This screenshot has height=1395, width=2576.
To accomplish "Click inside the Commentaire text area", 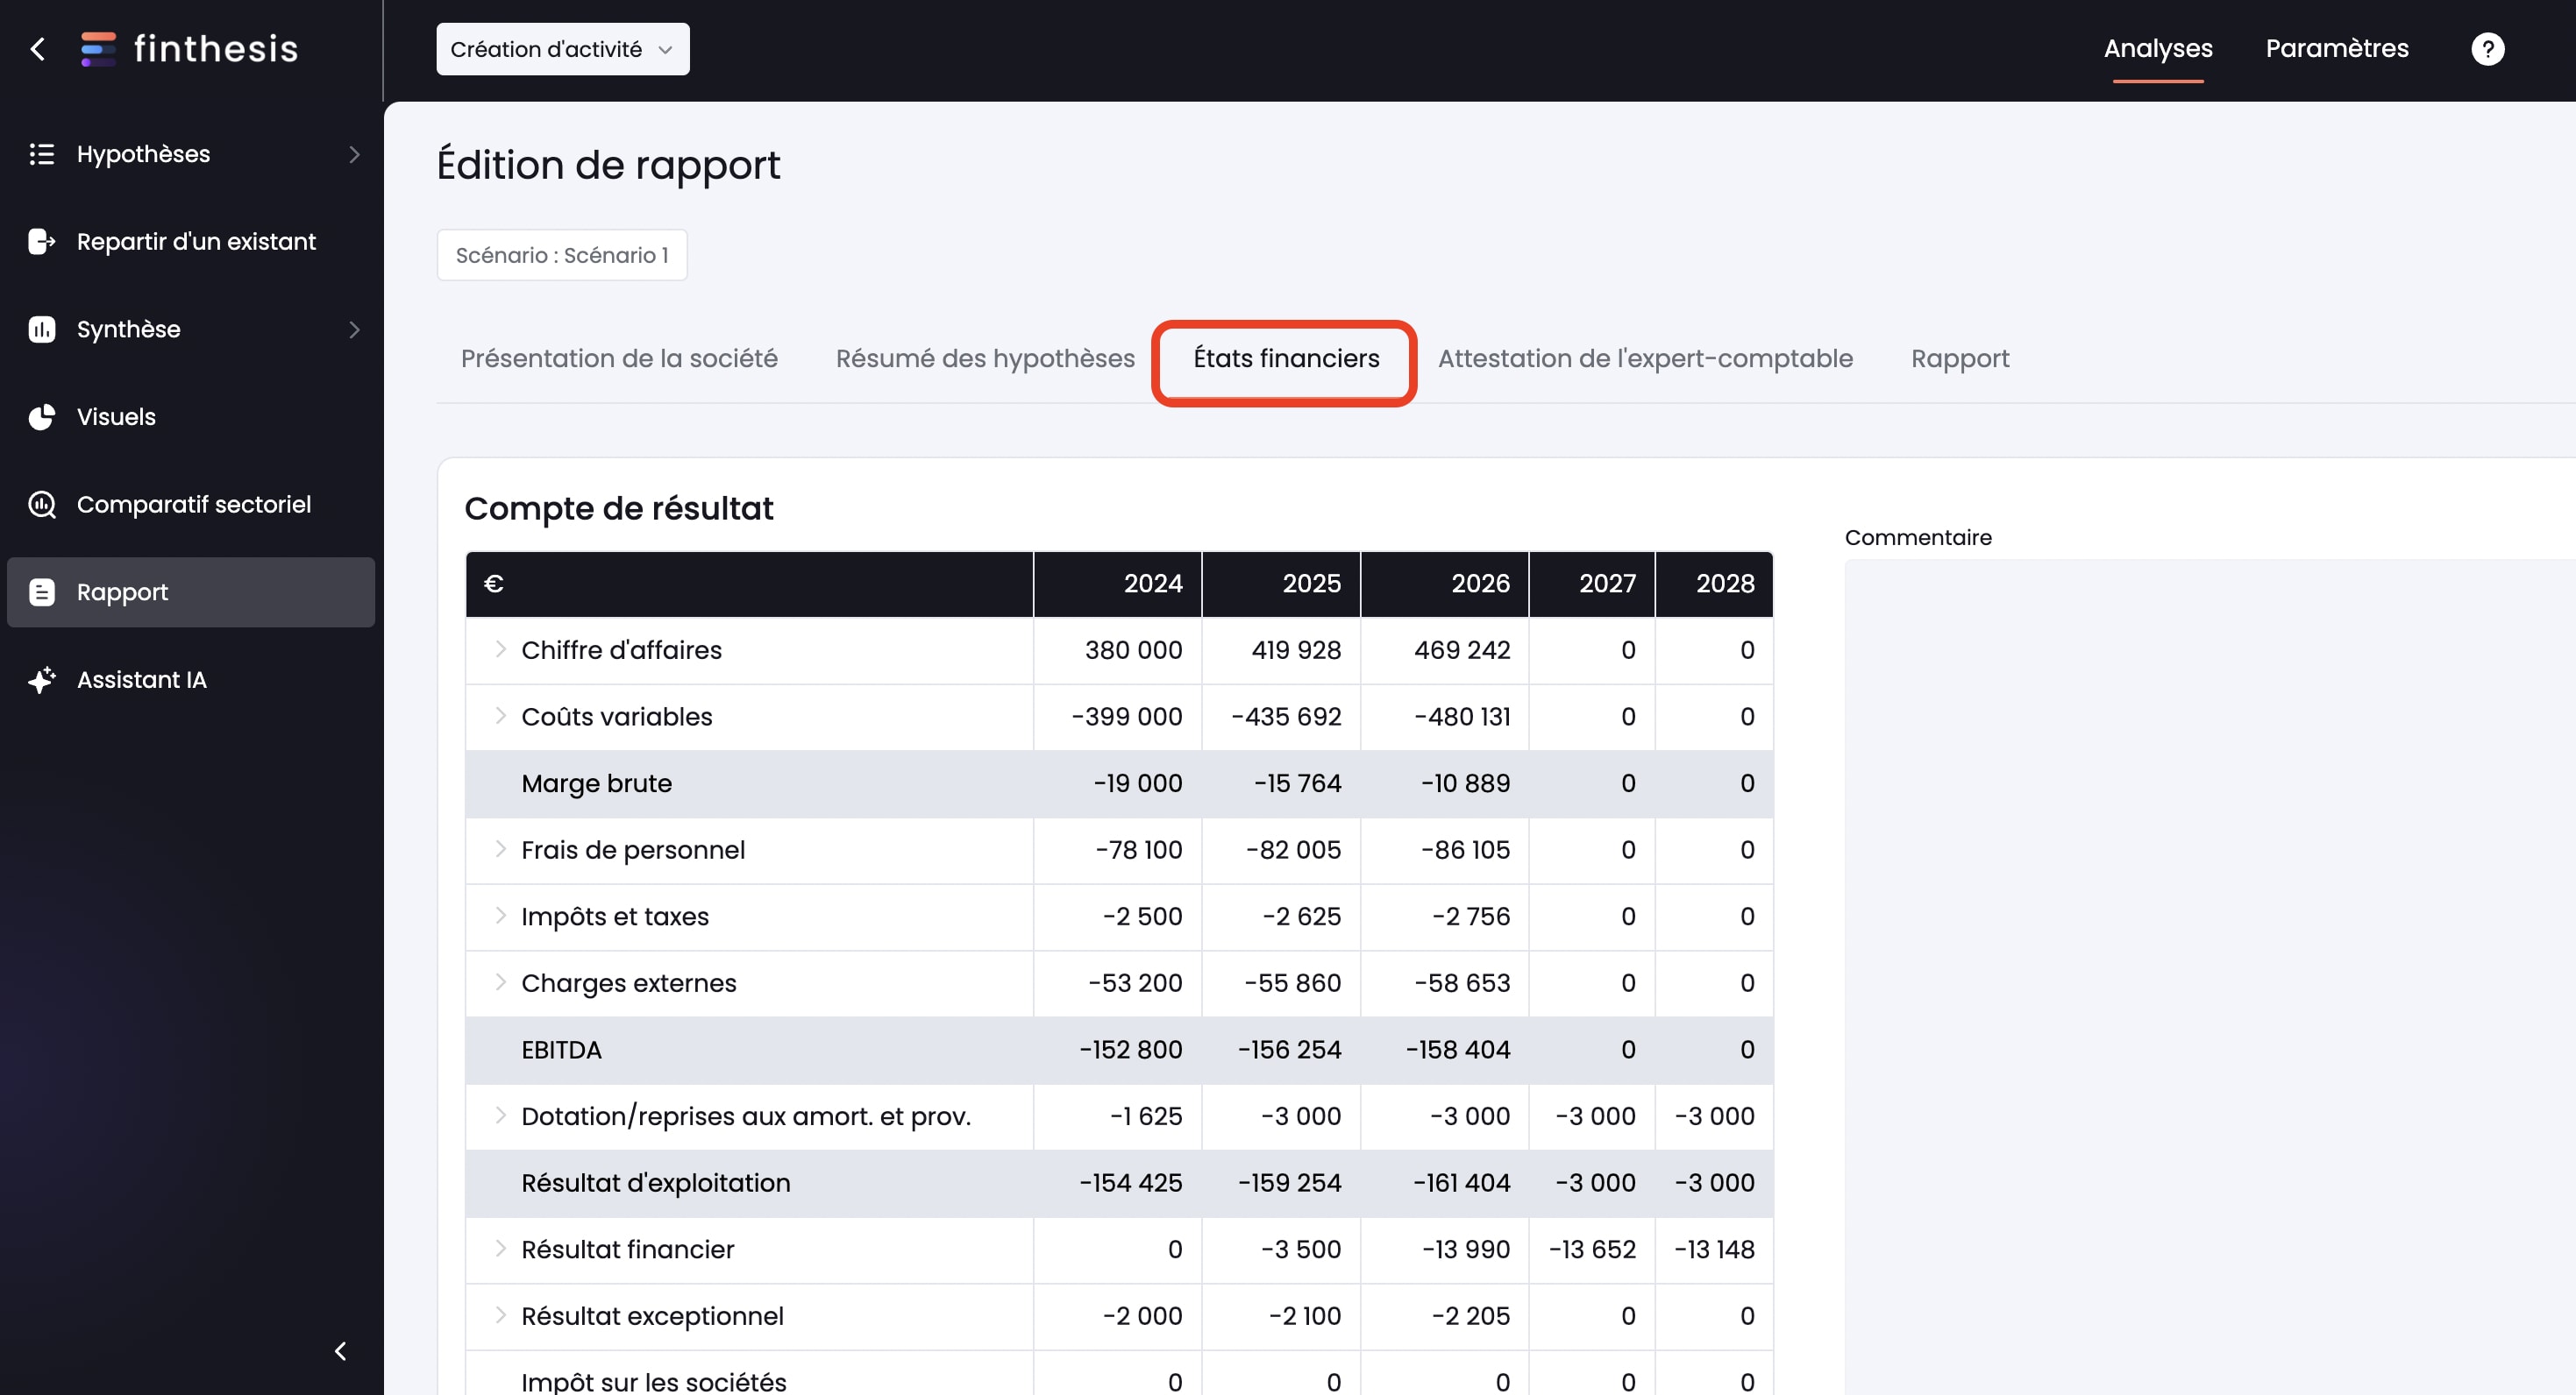I will pyautogui.click(x=2200, y=899).
